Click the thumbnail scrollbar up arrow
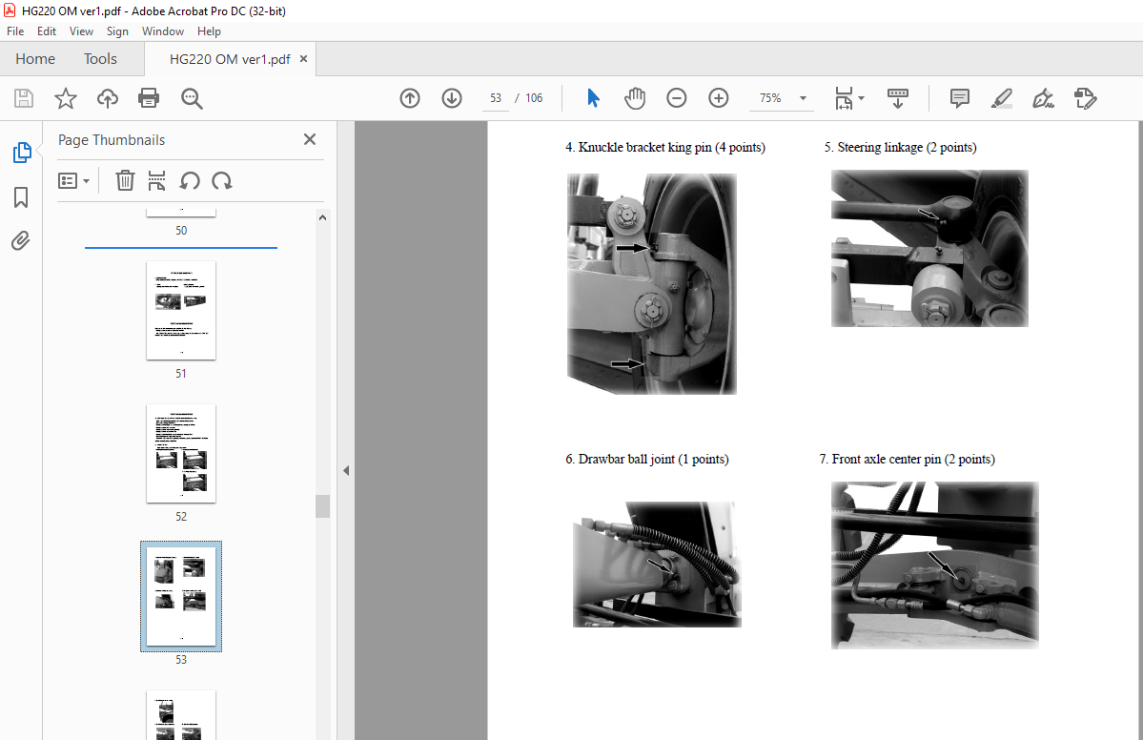 pos(323,217)
